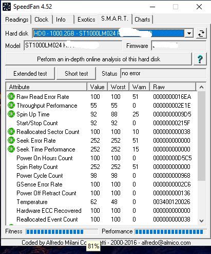
Task: Select the Throughput Performance row
Action: (x=102, y=106)
